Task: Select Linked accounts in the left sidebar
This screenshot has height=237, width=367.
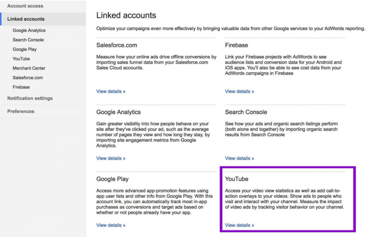Action: point(26,19)
